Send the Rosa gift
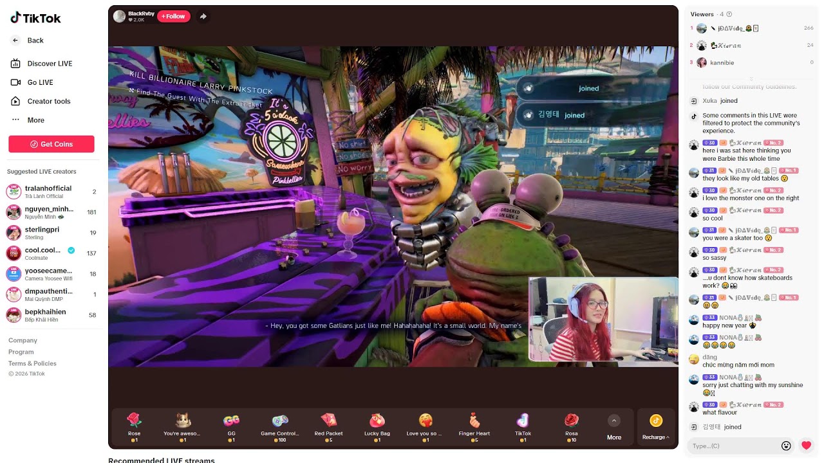Screen dimensions: 824x463 tap(572, 428)
